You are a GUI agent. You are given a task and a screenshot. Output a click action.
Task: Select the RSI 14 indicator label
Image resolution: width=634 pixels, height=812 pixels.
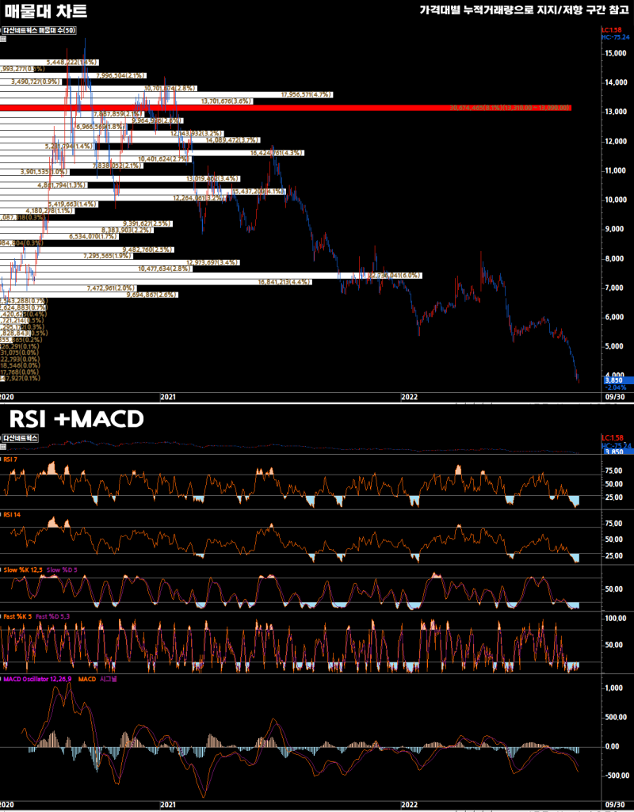[12, 514]
